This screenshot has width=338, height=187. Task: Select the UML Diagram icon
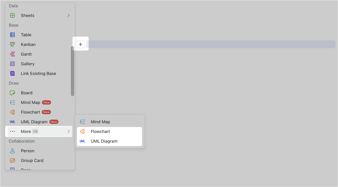[12, 122]
